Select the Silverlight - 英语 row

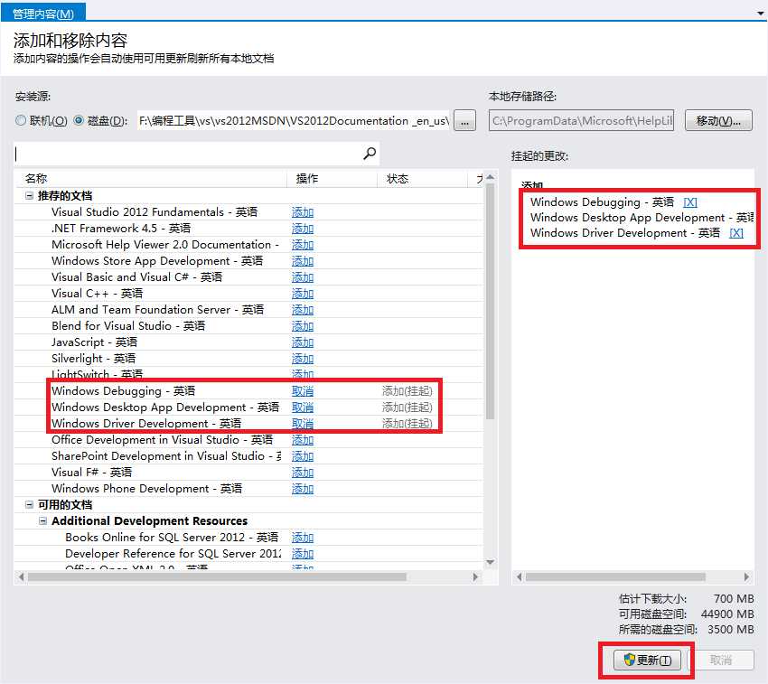(248, 358)
